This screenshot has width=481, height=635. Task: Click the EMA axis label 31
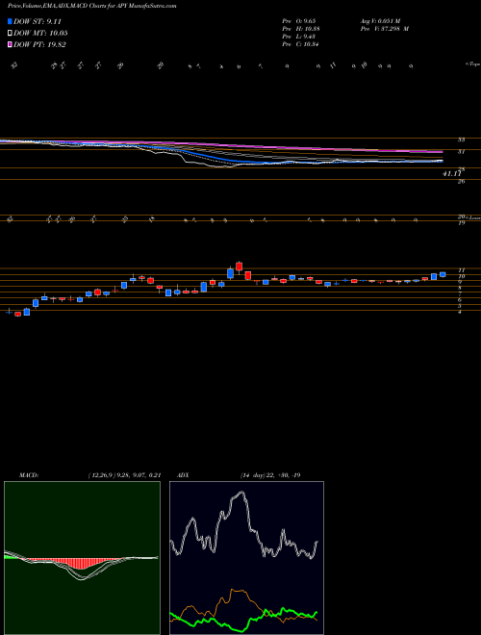[461, 152]
